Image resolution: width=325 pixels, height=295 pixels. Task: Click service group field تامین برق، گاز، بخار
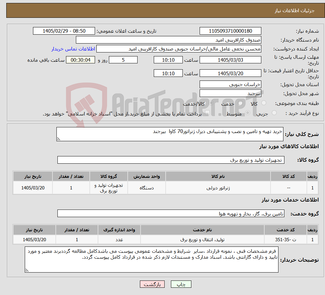[x=171, y=213]
